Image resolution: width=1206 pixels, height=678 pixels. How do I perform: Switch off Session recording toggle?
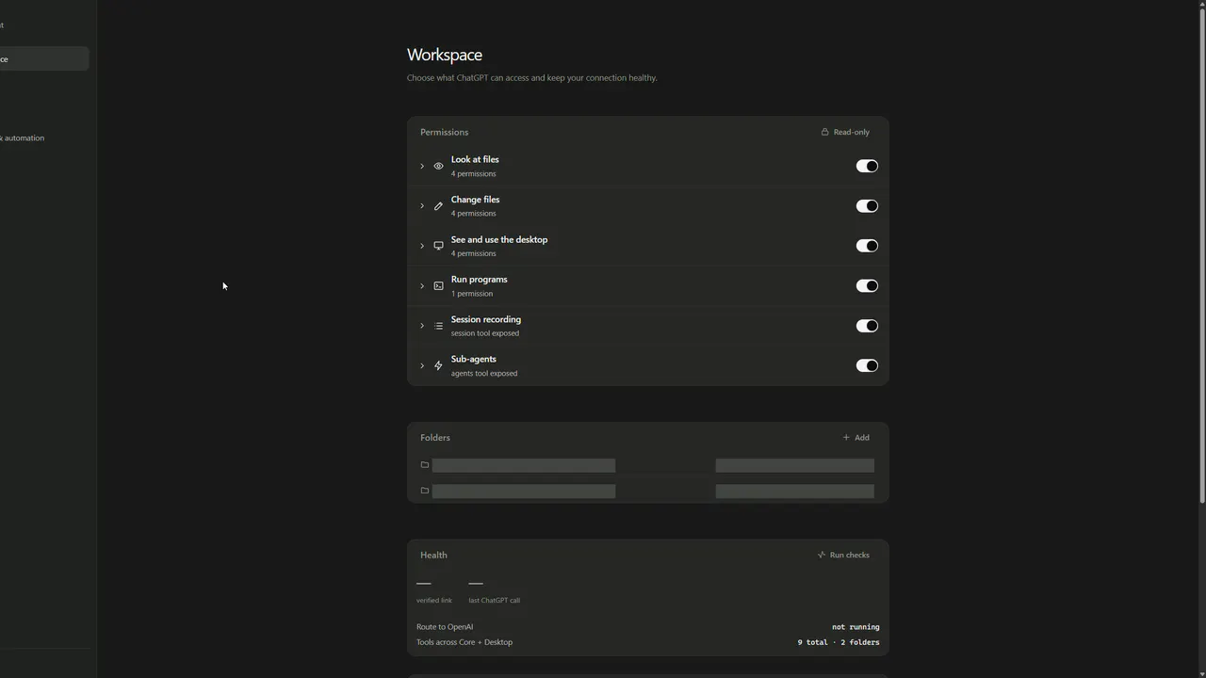tap(867, 326)
